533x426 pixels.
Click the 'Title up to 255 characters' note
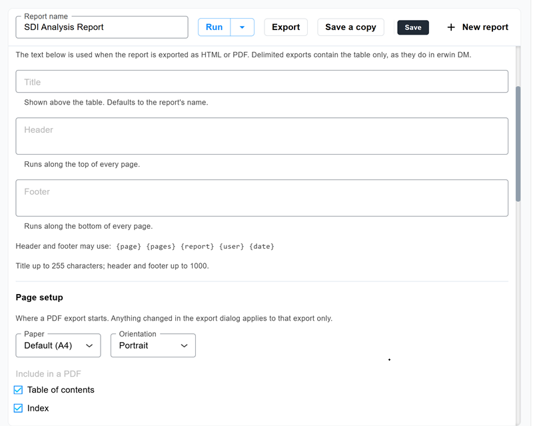tap(112, 266)
